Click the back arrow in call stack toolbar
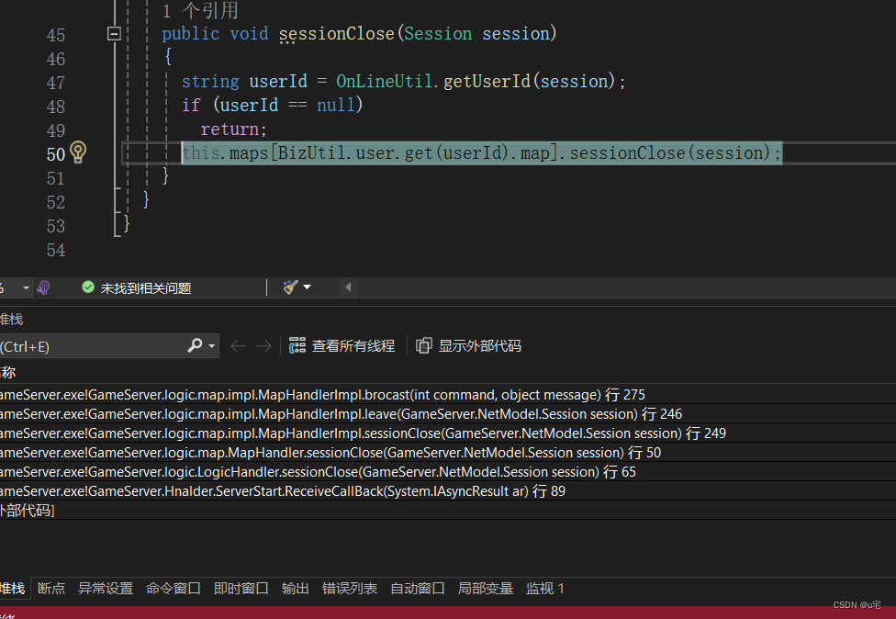This screenshot has height=619, width=896. [x=239, y=346]
